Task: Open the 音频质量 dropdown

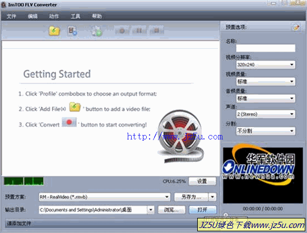Action: (x=266, y=98)
